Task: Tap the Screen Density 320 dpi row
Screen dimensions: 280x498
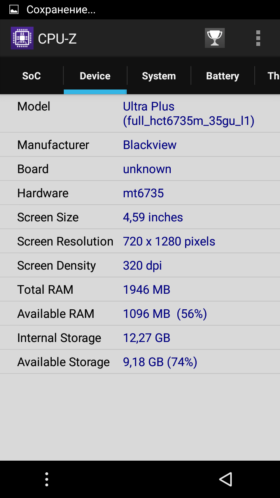Action: 140,265
